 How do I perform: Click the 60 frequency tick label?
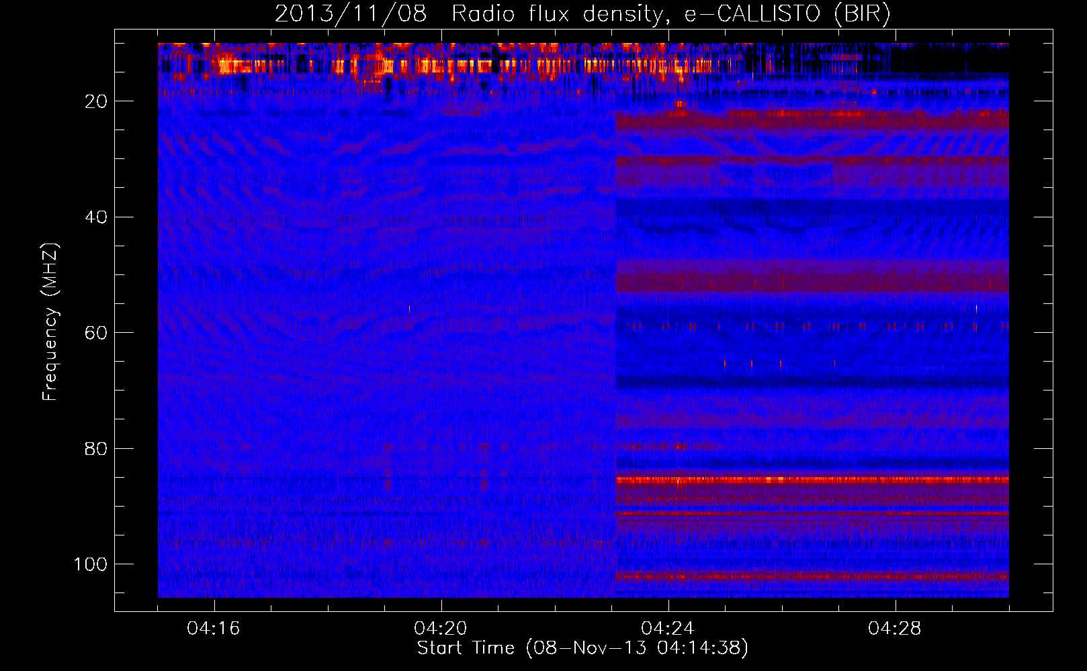(x=96, y=333)
